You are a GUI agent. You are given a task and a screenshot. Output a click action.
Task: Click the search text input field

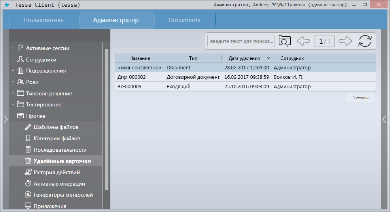tap(241, 41)
